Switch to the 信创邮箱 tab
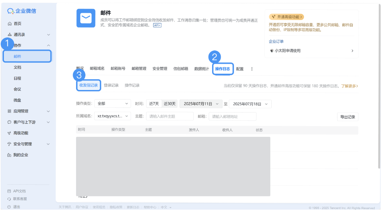 (181, 69)
